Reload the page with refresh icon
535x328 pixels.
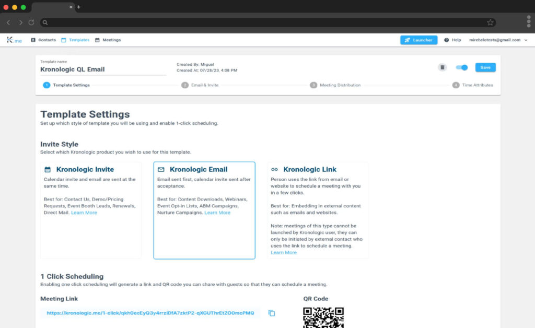coord(31,22)
